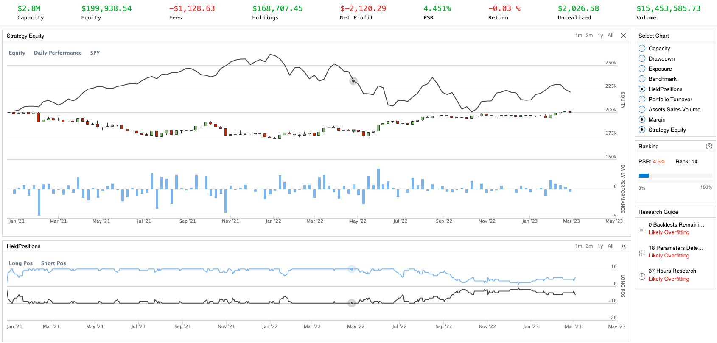Click the Long Pos series marker dot

[x=351, y=269]
